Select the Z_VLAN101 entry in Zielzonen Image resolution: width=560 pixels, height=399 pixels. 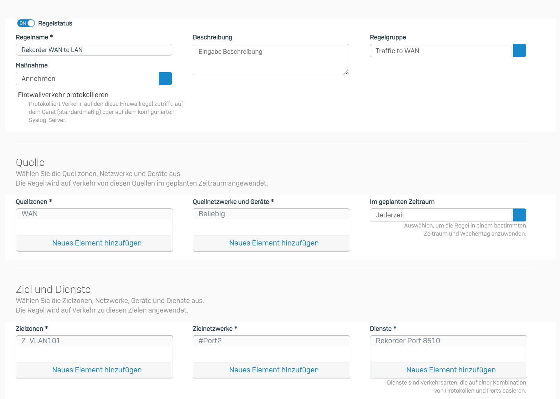coord(94,341)
